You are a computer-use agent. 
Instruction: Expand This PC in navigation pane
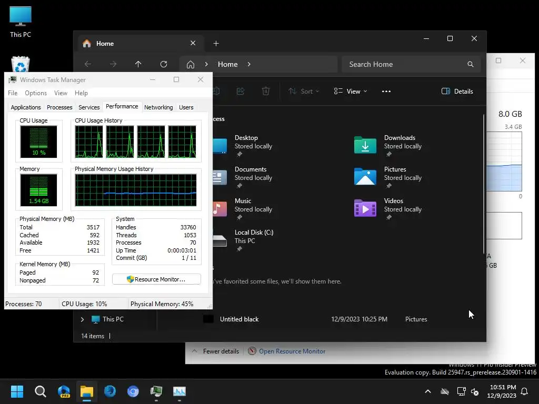(82, 319)
